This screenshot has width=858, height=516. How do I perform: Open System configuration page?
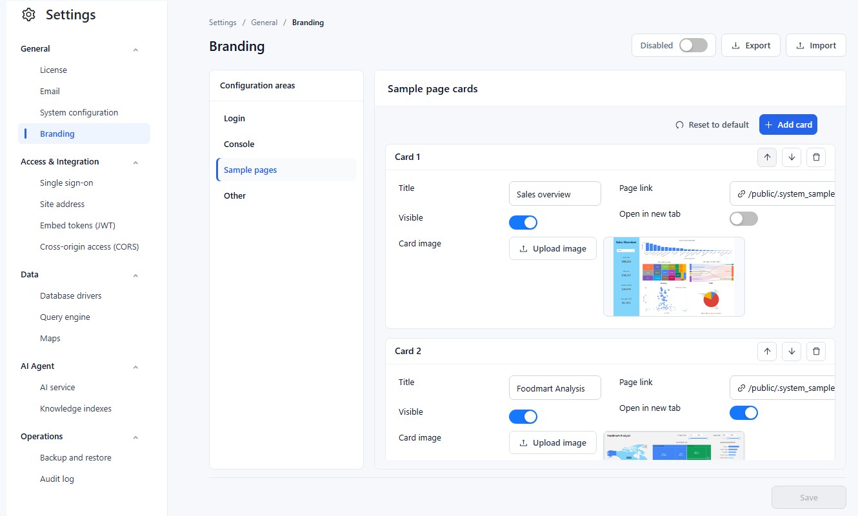(x=79, y=112)
